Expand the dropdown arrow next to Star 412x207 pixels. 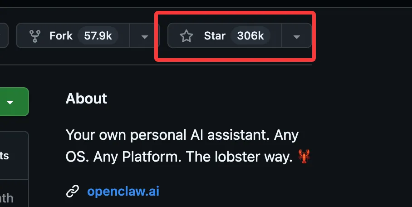tap(297, 36)
